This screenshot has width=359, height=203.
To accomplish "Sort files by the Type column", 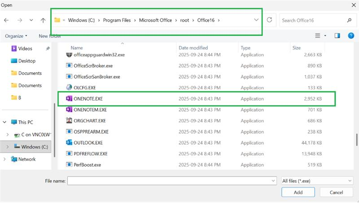I will coord(245,48).
